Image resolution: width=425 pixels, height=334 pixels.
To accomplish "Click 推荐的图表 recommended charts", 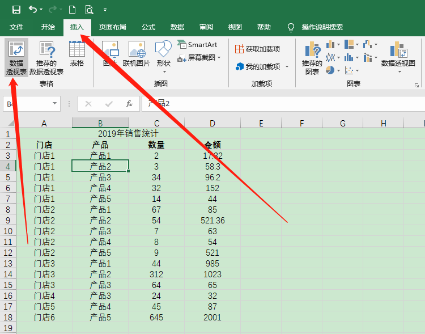I will (312, 58).
